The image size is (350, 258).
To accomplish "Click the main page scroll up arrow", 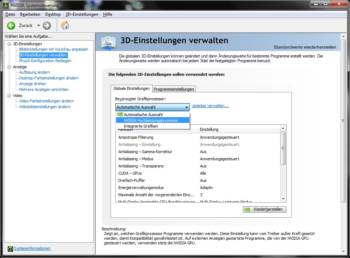I will click(343, 36).
